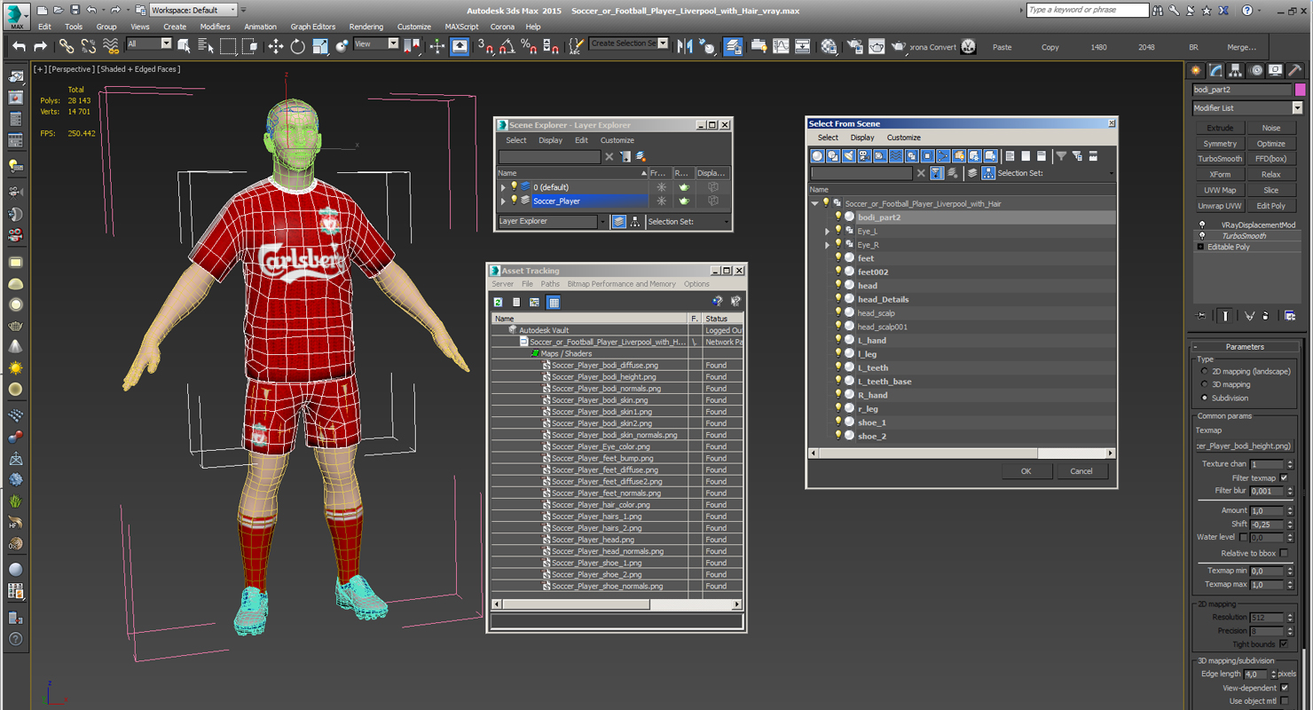Viewport: 1313px width, 710px height.
Task: Open the Graph Editors menu
Action: click(313, 27)
